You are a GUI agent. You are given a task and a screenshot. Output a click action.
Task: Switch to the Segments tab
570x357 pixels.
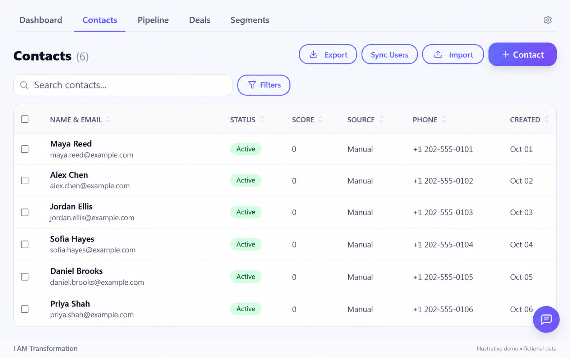click(x=250, y=20)
